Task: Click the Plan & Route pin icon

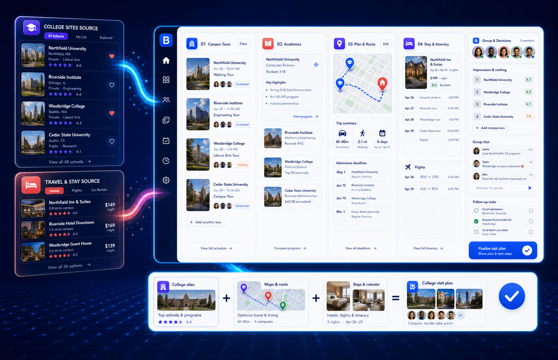Action: [339, 44]
